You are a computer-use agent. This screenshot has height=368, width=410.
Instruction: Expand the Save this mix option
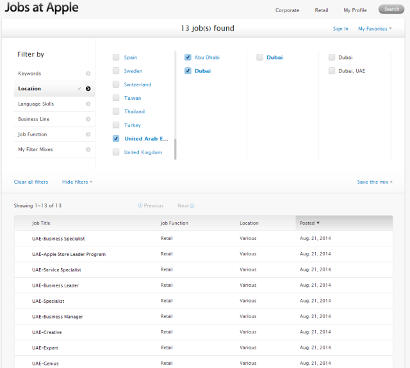tap(375, 182)
